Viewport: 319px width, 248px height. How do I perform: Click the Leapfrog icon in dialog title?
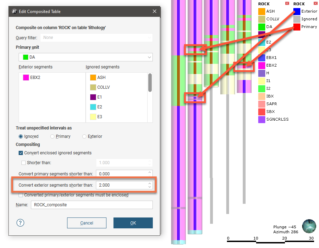[14, 12]
